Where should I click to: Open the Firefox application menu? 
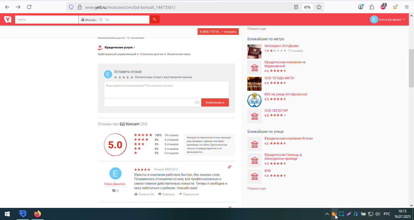tap(406, 7)
